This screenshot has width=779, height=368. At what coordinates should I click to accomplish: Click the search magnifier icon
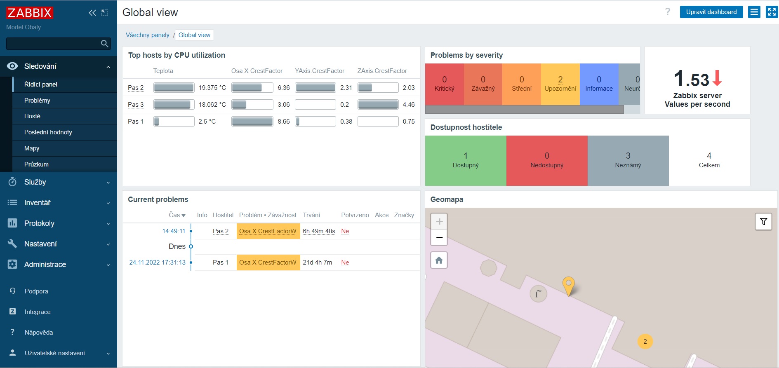click(105, 44)
